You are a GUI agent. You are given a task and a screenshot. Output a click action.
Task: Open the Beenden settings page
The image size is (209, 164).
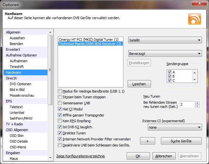(x=25, y=44)
